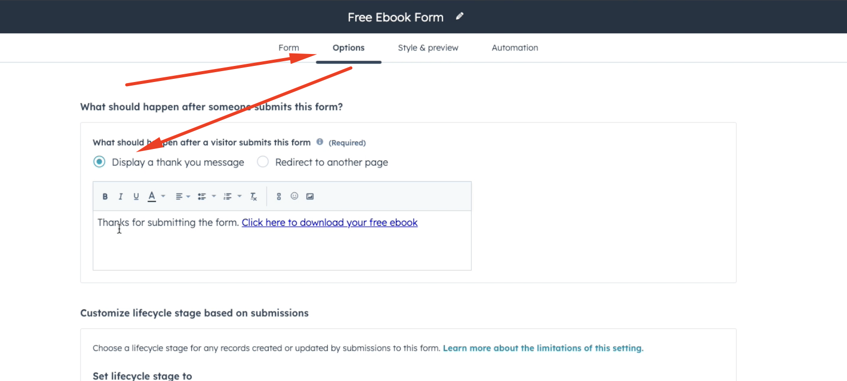Viewport: 847px width, 381px height.
Task: Switch to the Style & preview tab
Action: click(x=428, y=47)
